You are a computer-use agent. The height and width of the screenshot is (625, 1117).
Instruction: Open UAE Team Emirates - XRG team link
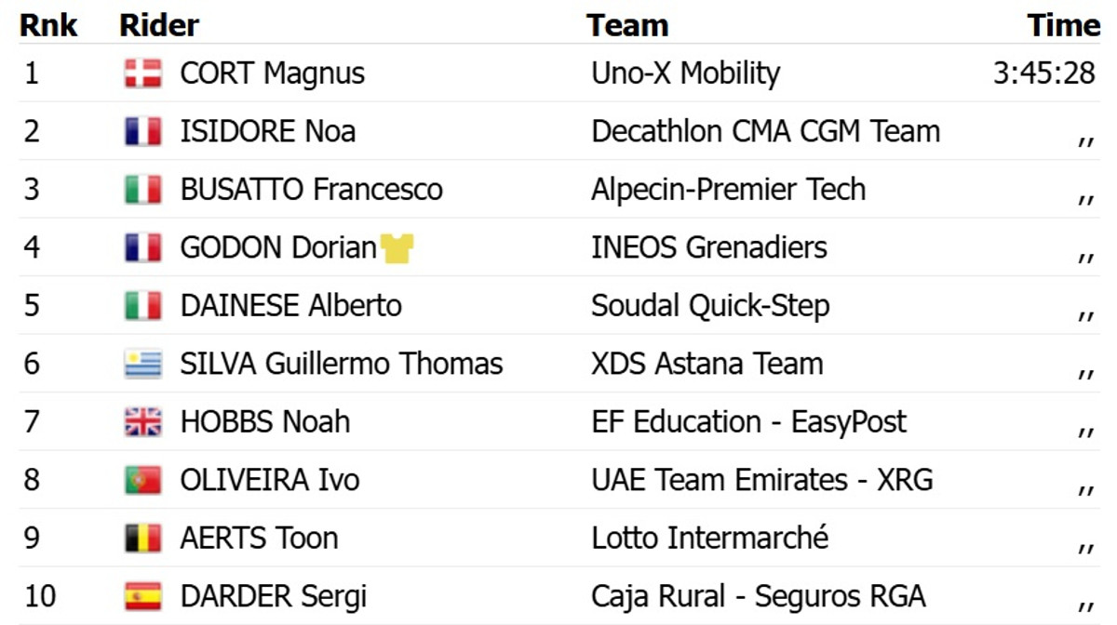761,480
